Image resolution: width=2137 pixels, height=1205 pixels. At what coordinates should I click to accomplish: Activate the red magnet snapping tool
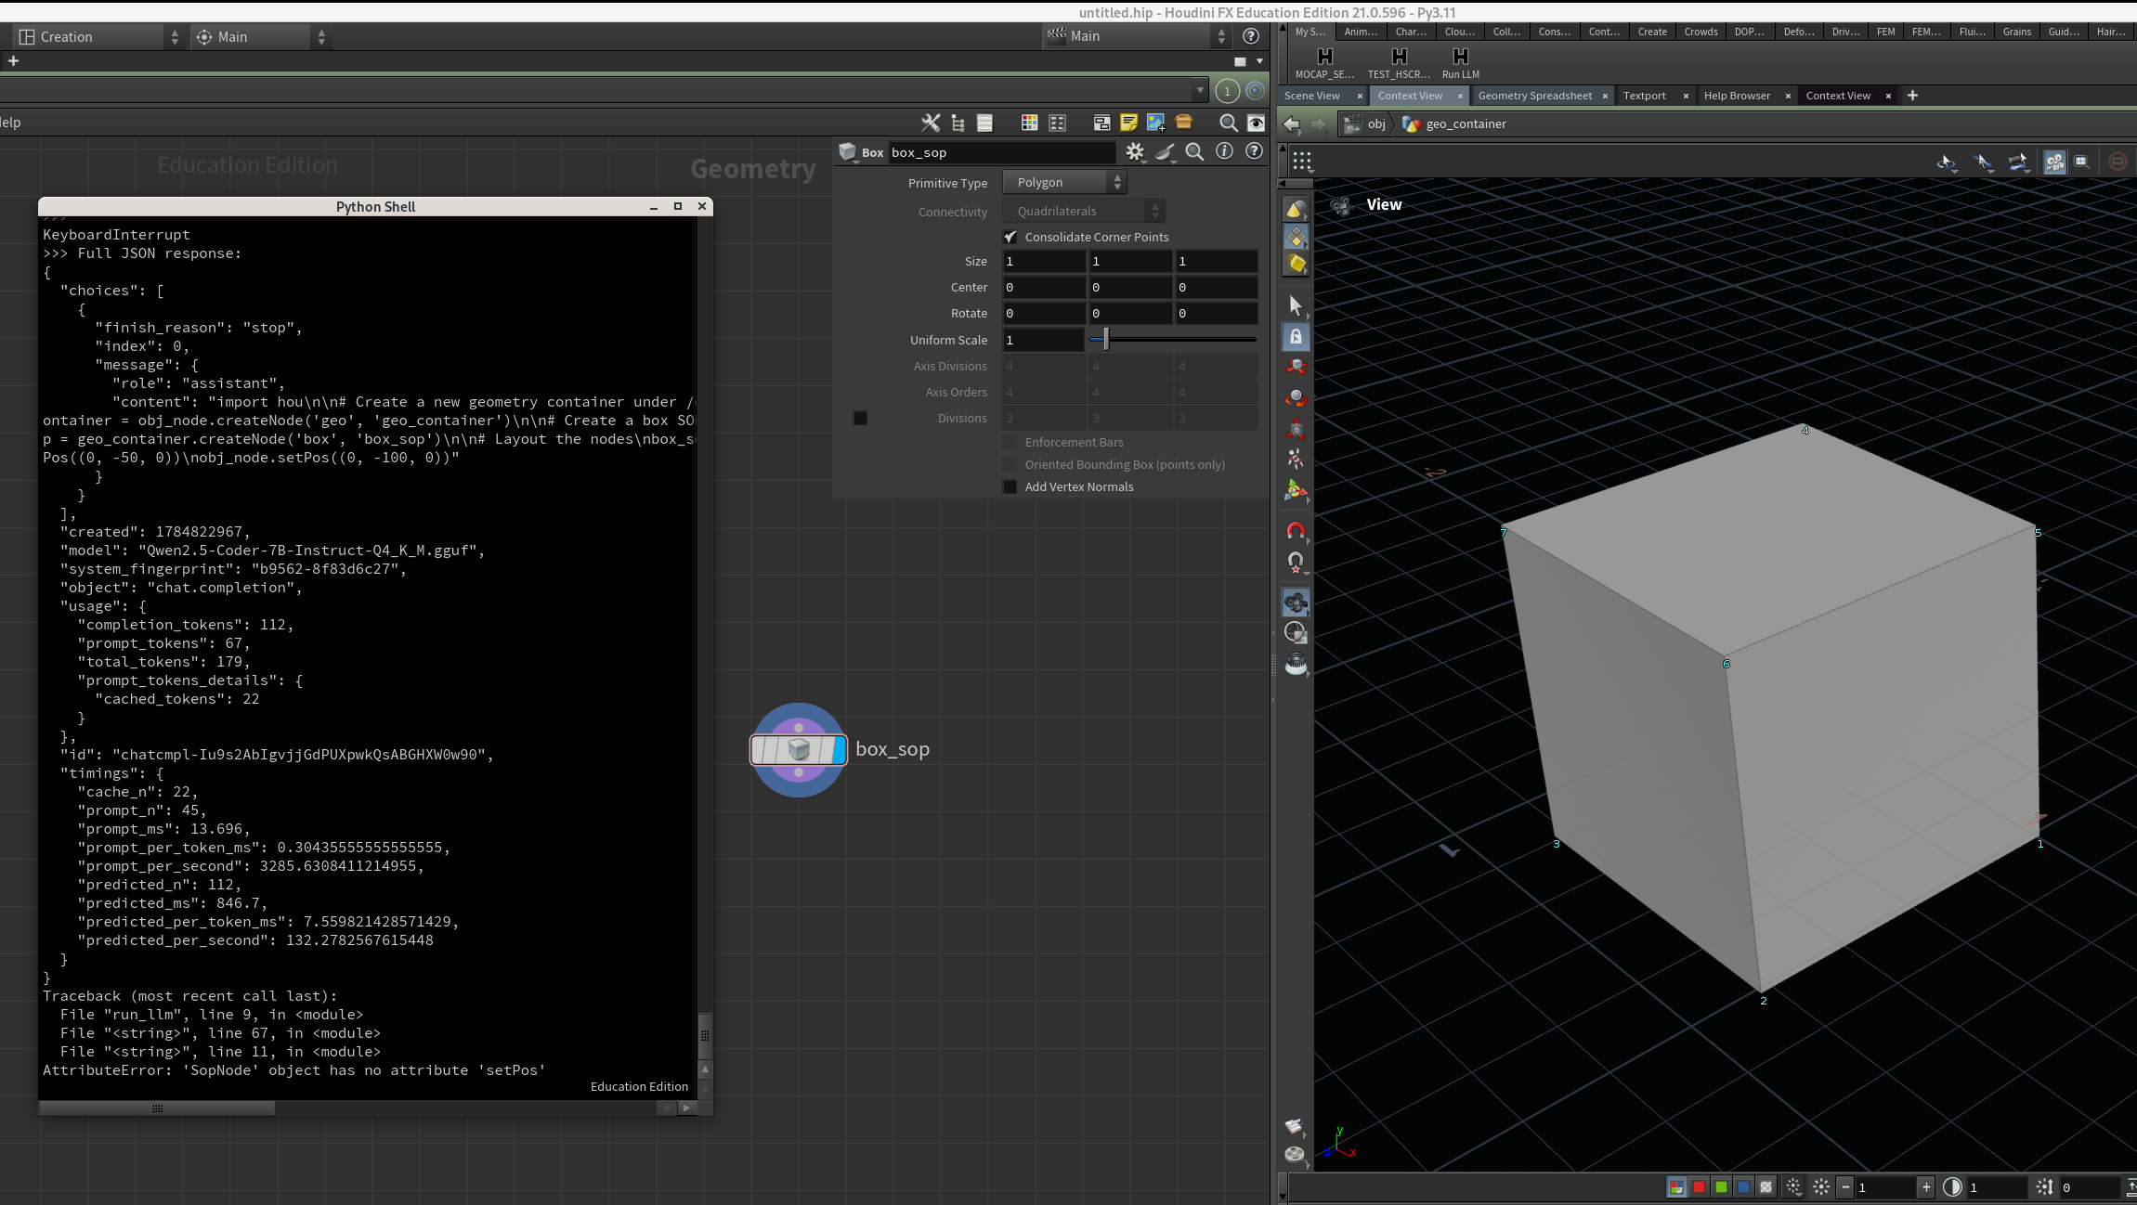click(x=1296, y=531)
